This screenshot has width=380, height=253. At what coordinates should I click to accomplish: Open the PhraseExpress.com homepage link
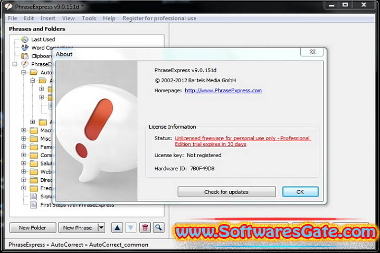pyautogui.click(x=223, y=91)
